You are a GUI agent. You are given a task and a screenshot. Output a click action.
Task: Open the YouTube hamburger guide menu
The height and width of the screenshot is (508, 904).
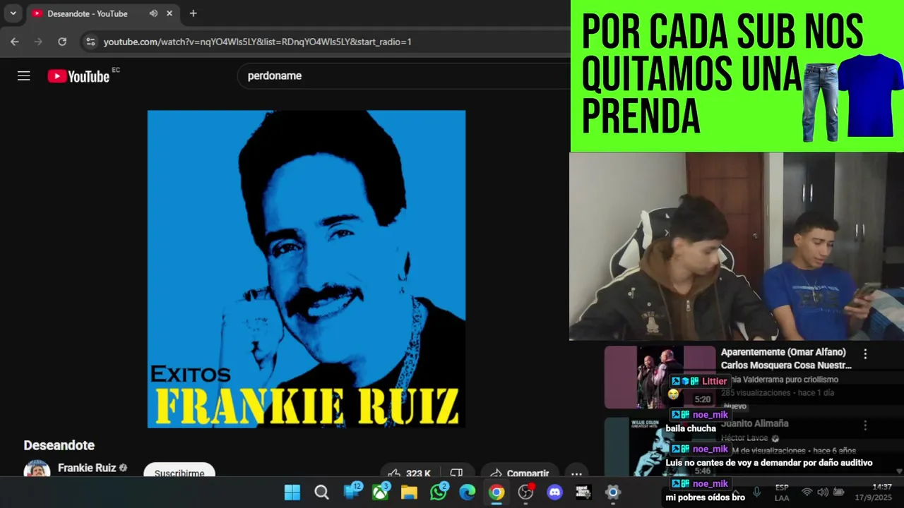(x=24, y=75)
